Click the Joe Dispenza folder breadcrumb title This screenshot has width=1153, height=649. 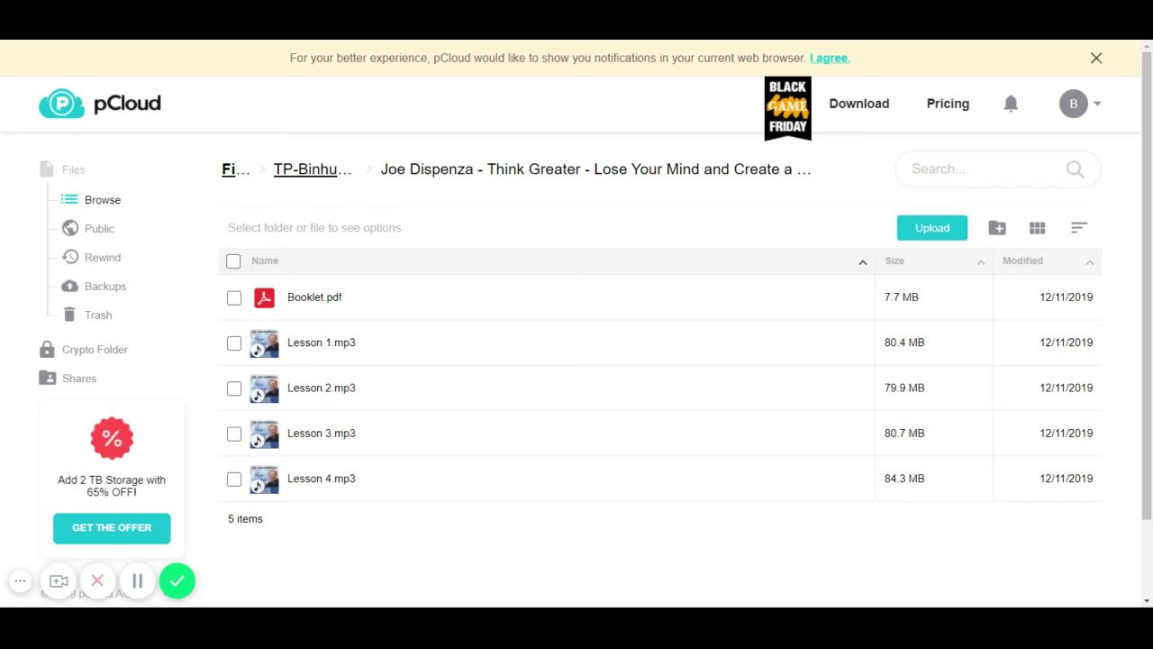pyautogui.click(x=595, y=169)
